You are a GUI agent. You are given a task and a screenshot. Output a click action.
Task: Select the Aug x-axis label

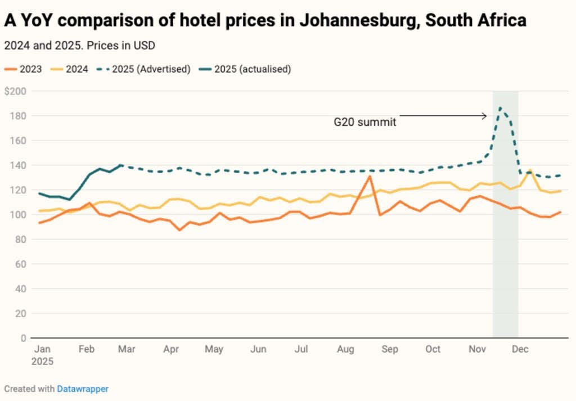(x=345, y=349)
